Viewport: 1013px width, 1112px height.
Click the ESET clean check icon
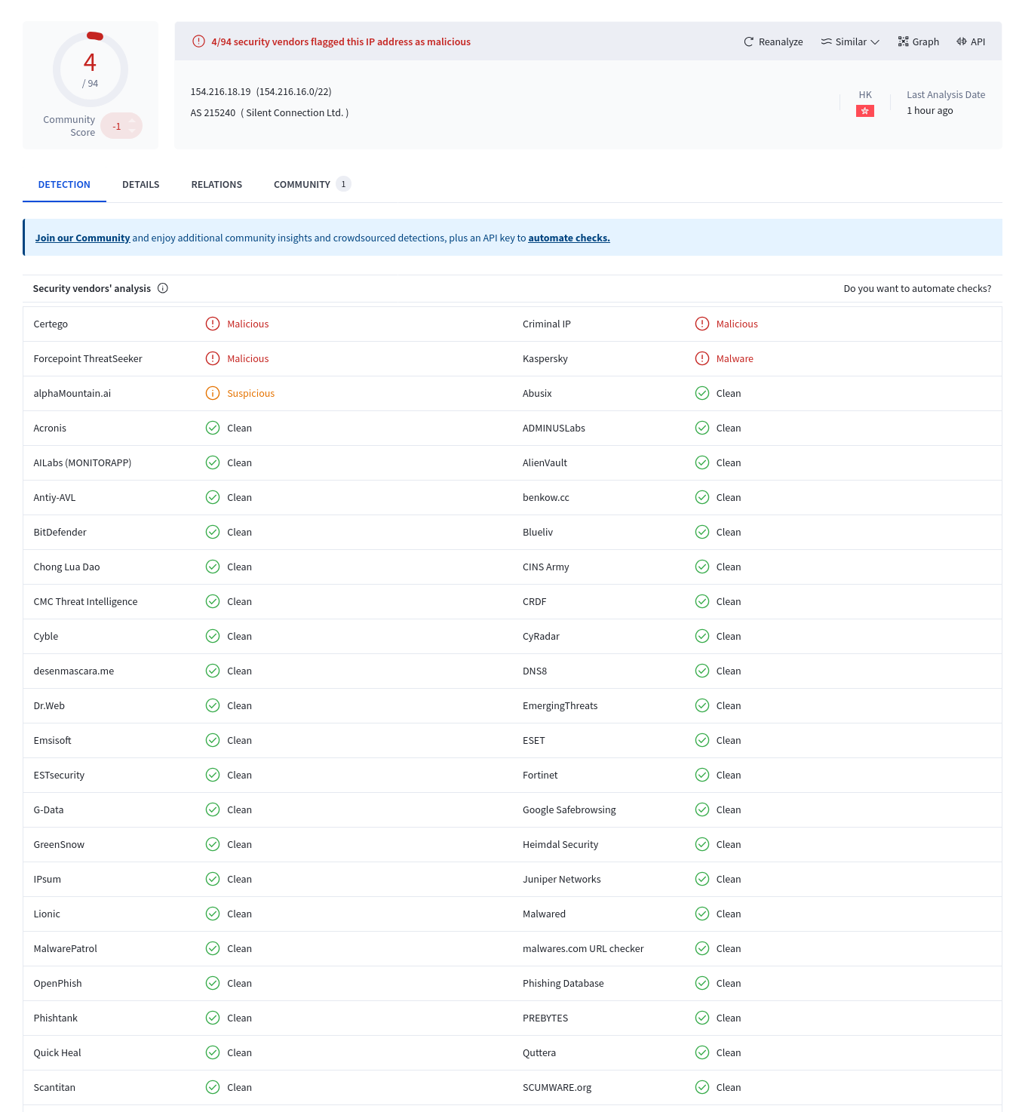point(702,740)
